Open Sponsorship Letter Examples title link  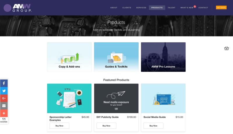61,119
